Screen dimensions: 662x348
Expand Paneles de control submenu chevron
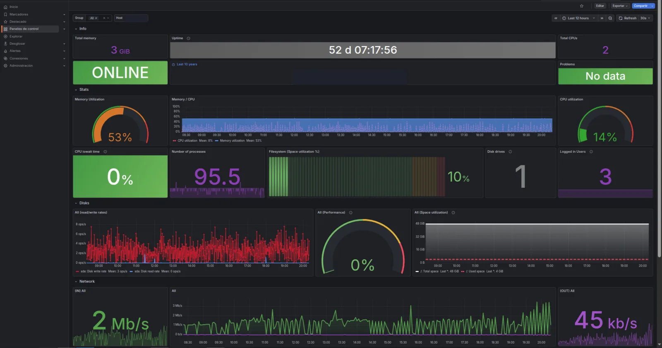(64, 29)
